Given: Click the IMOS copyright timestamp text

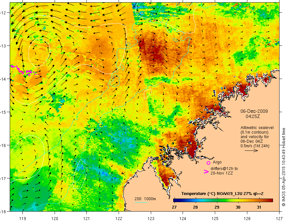Looking at the screenshot, I should pos(283,167).
